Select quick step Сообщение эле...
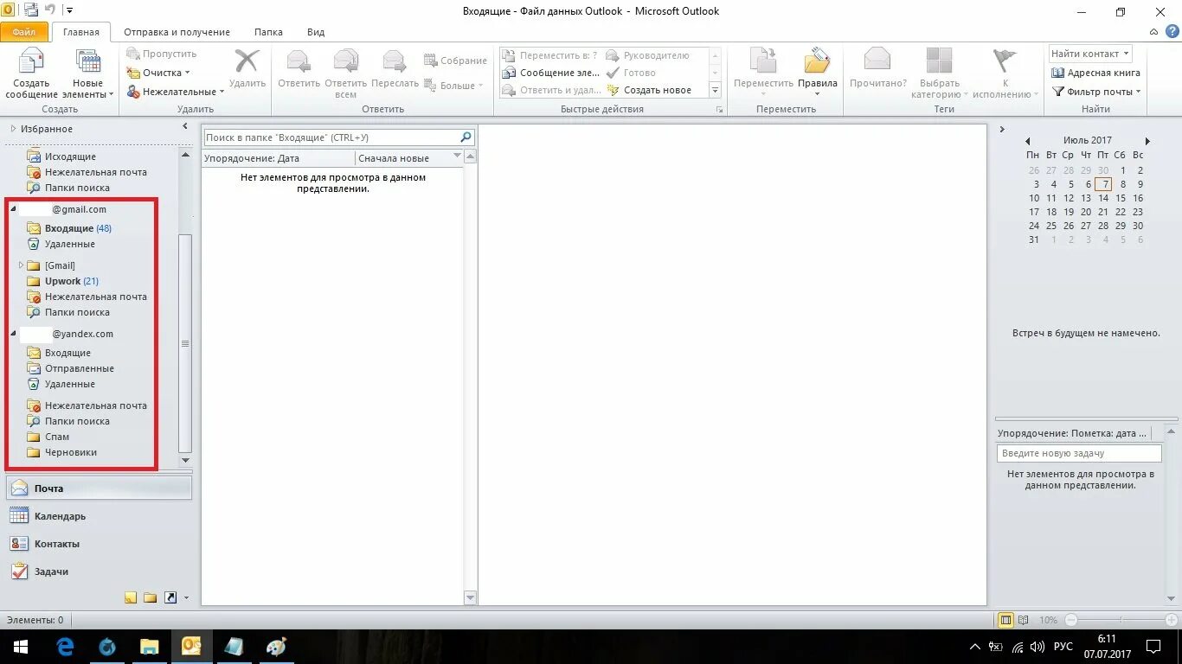The width and height of the screenshot is (1182, 664). [552, 73]
